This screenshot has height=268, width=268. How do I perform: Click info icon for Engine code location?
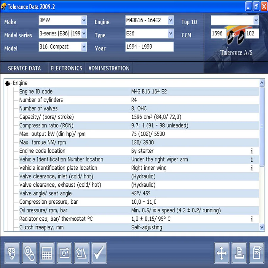[x=252, y=151]
